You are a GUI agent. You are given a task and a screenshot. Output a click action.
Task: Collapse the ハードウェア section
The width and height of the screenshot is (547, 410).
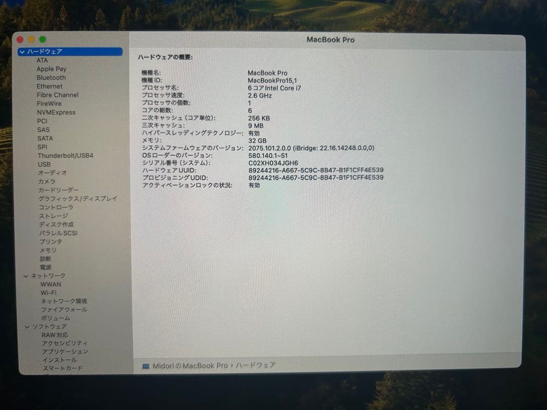click(x=22, y=52)
